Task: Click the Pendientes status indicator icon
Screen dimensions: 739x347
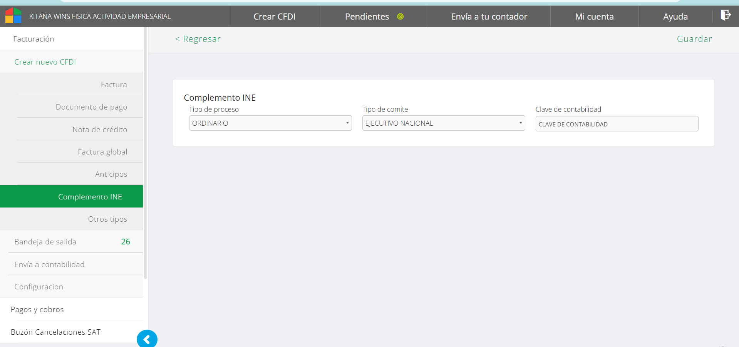Action: point(400,17)
